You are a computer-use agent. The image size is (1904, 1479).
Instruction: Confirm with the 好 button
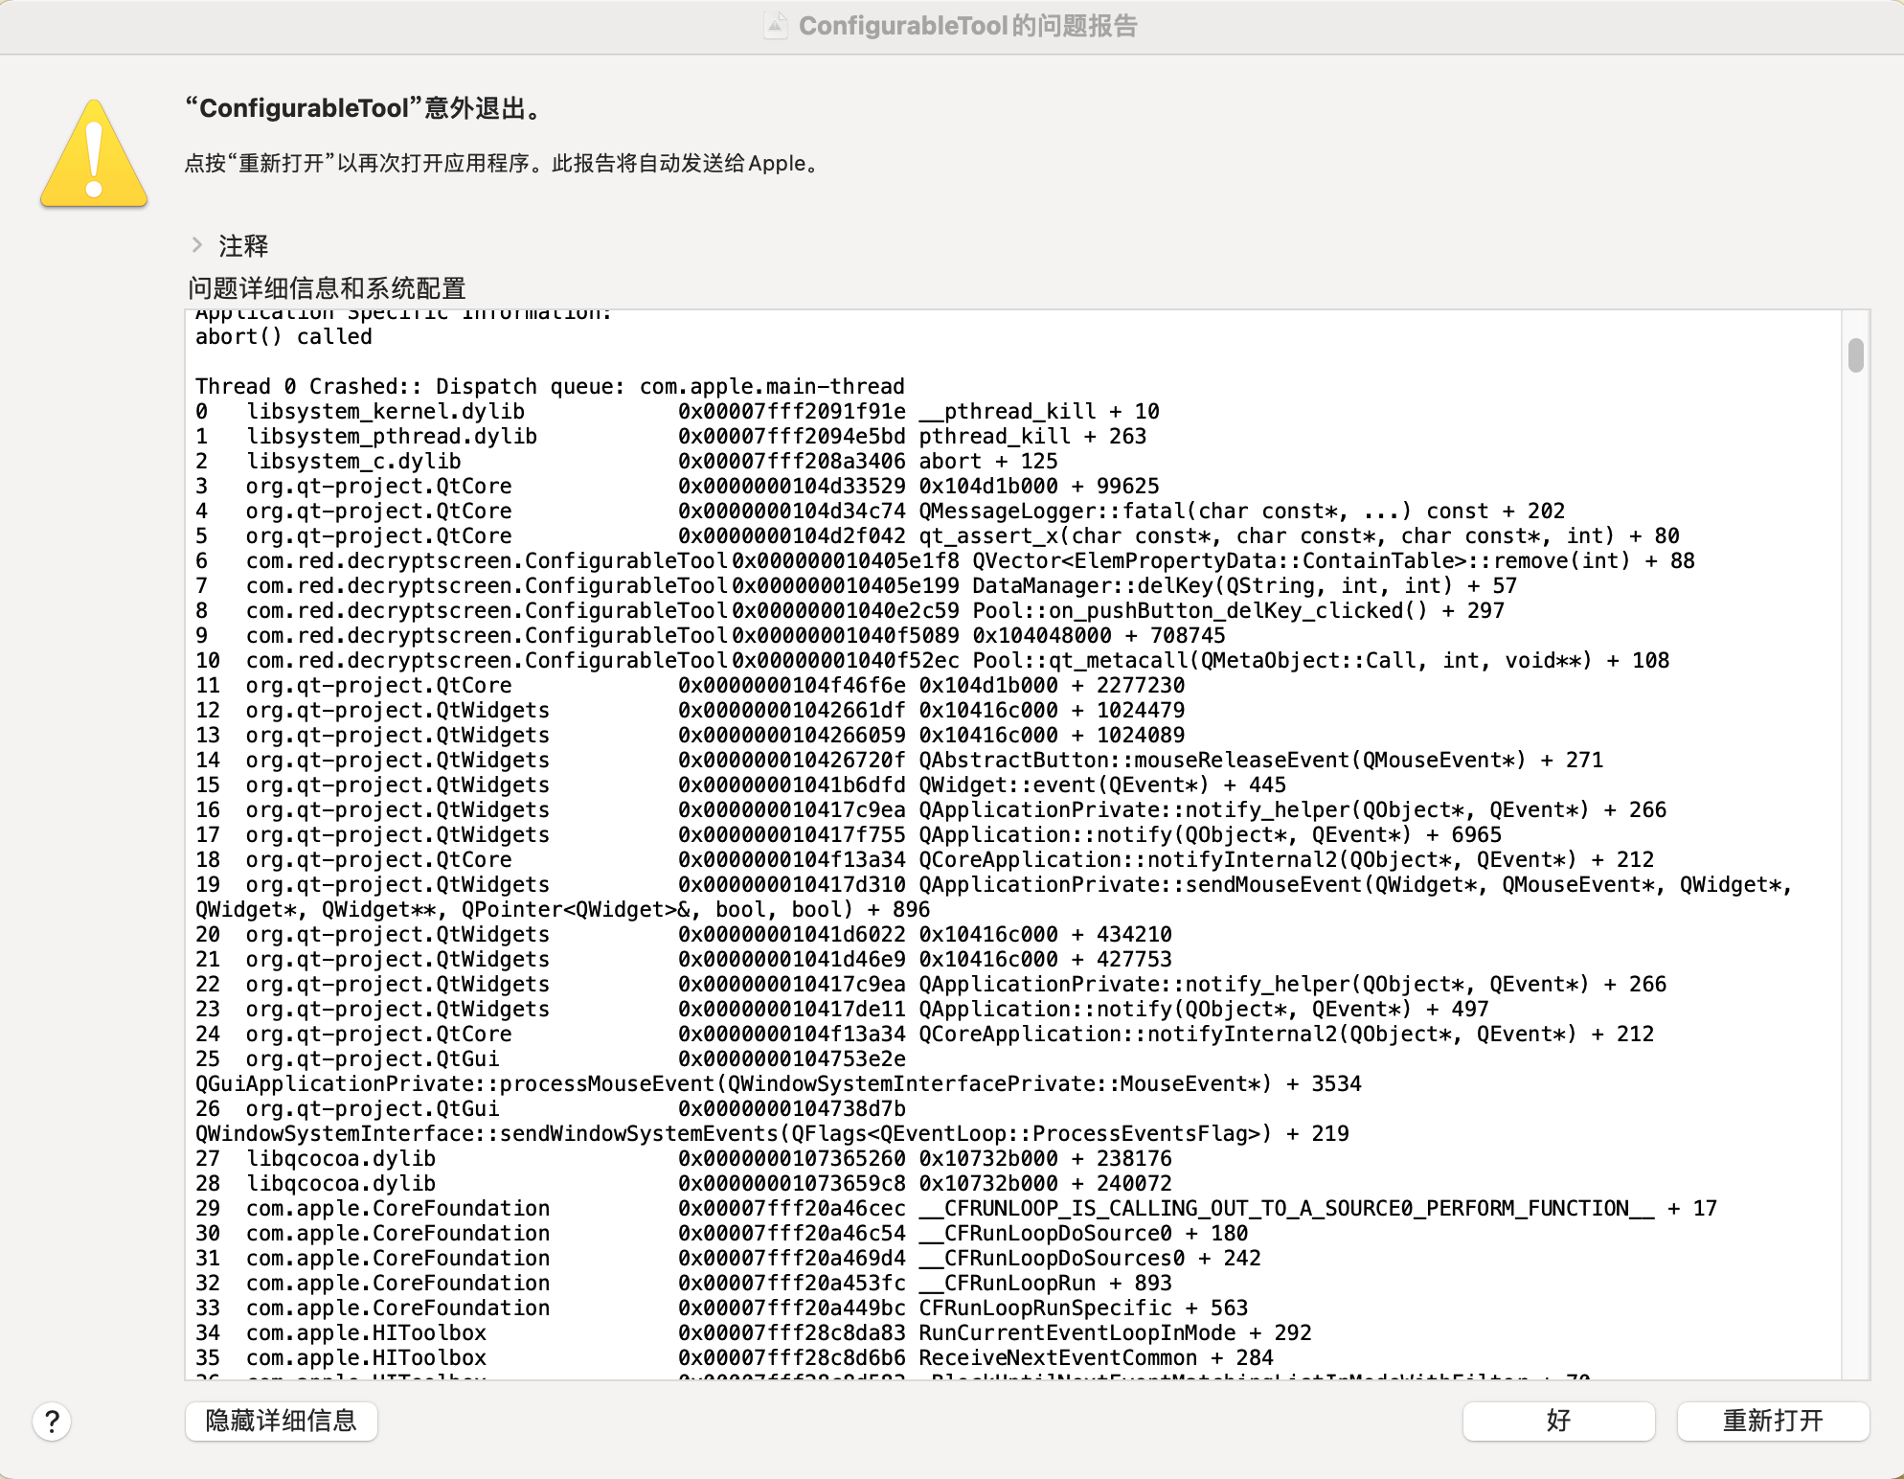(1558, 1421)
